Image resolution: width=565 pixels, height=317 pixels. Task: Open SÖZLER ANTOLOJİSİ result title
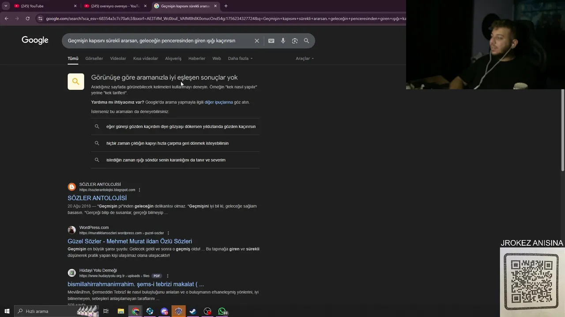(x=97, y=198)
